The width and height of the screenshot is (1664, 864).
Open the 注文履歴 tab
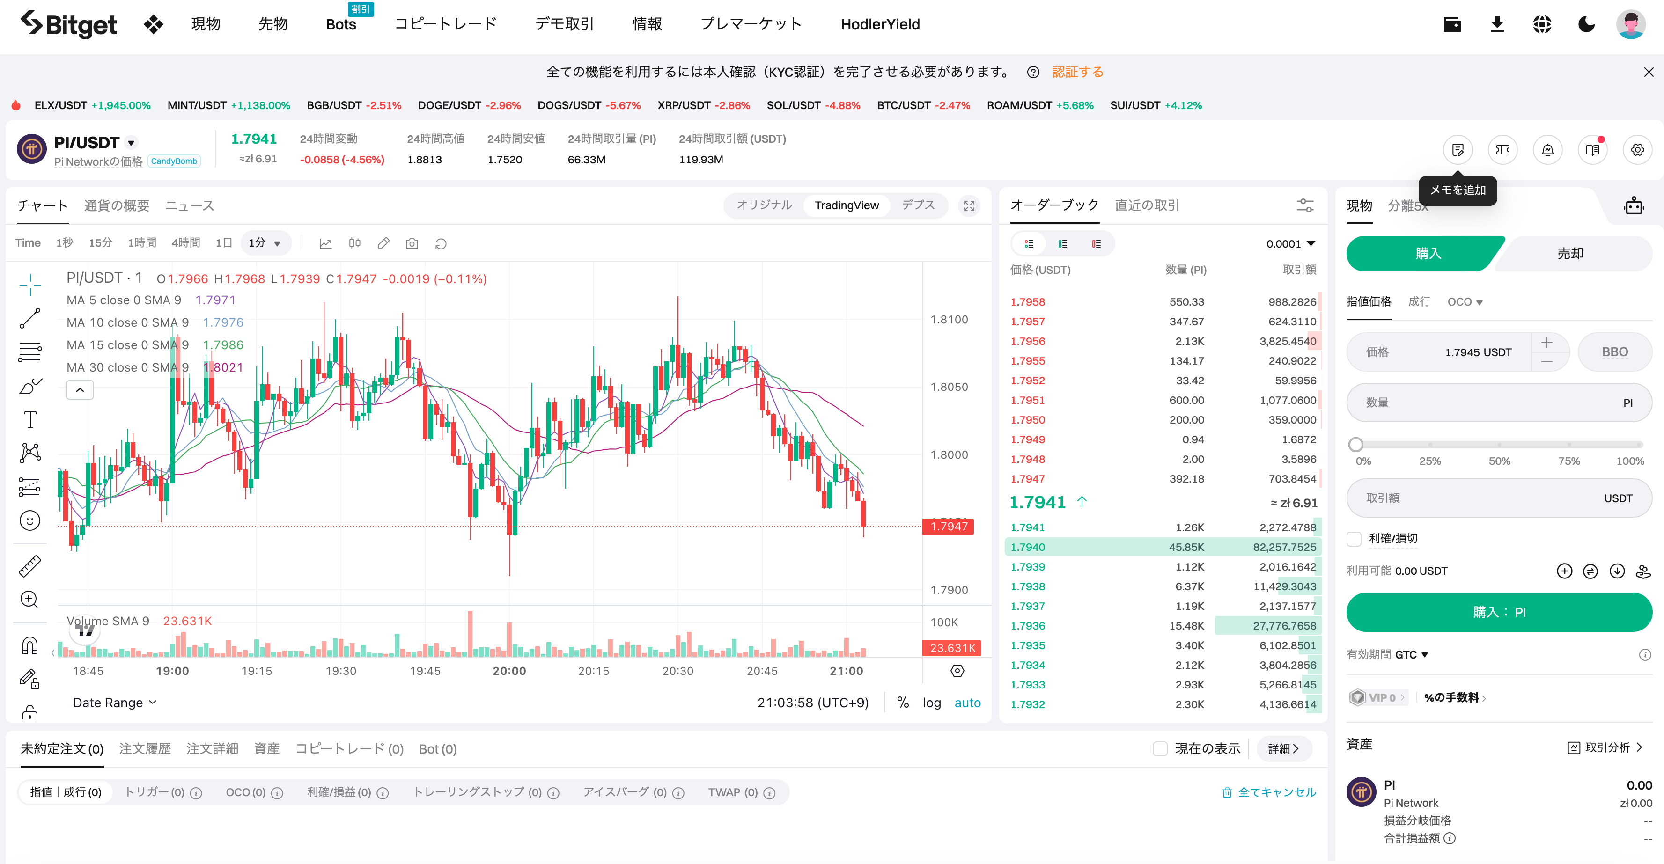[145, 748]
